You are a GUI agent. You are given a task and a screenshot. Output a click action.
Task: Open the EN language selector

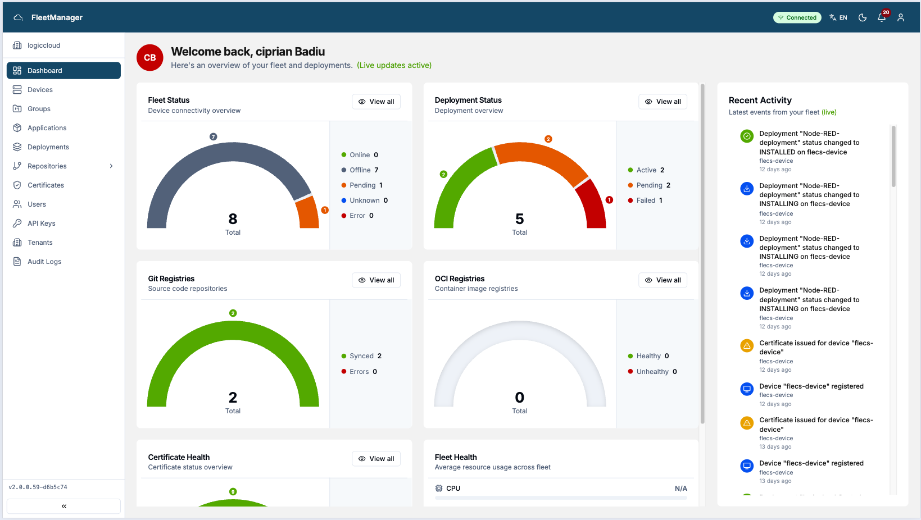(x=838, y=17)
